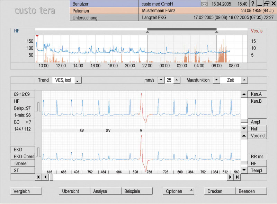Increase the mm/s speed with up arrow

(x=177, y=80)
